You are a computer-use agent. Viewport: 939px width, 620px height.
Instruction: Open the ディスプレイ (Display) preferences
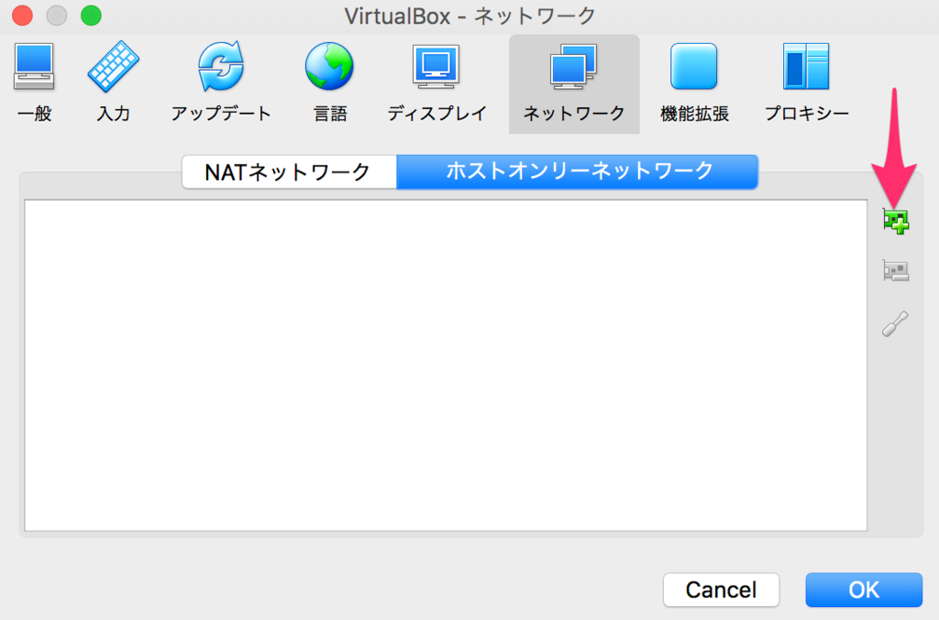[436, 82]
